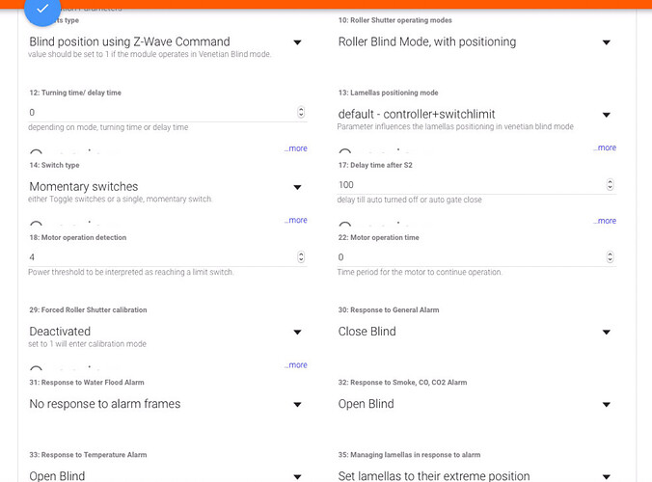Image resolution: width=652 pixels, height=482 pixels.
Task: Open the Switch type Momentary switches dropdown
Action: pos(166,186)
